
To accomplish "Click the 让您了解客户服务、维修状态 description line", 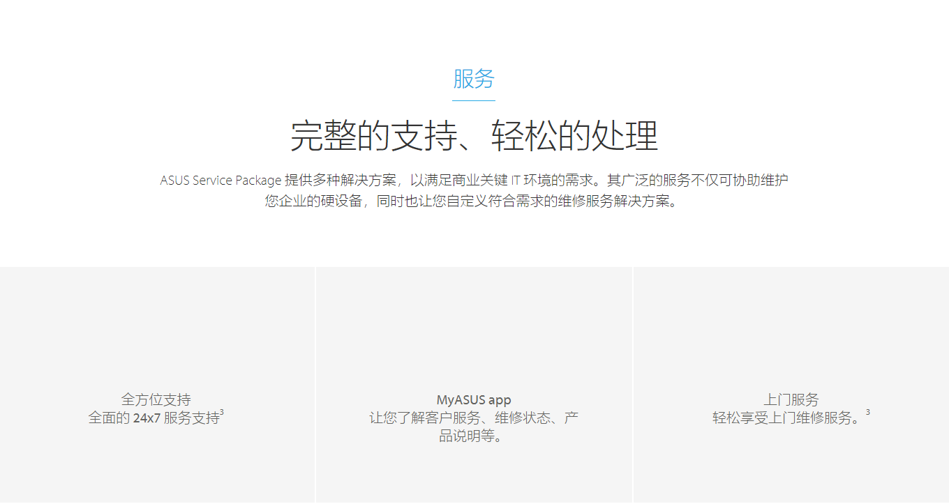I will pyautogui.click(x=474, y=418).
